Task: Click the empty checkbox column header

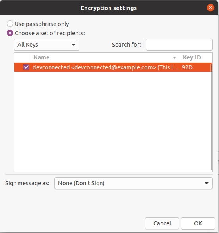Action: click(23, 57)
